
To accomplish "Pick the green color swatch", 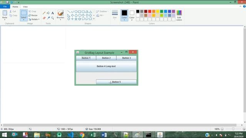I will 161,11.
